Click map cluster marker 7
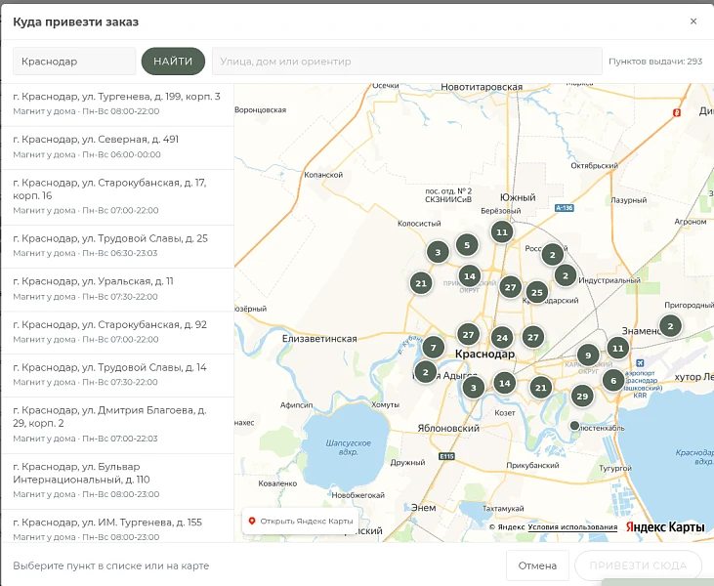714x586 pixels. (433, 348)
